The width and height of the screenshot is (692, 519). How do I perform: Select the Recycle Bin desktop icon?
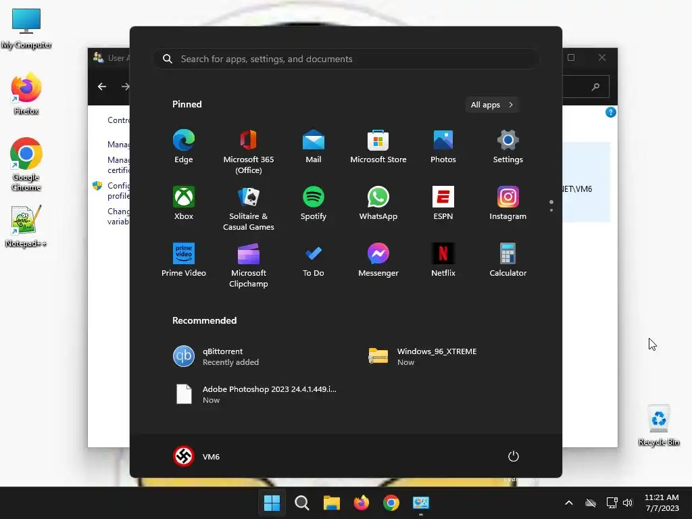coord(659,426)
